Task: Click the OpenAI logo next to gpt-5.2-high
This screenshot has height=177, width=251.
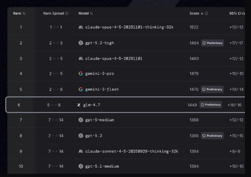Action: point(81,43)
